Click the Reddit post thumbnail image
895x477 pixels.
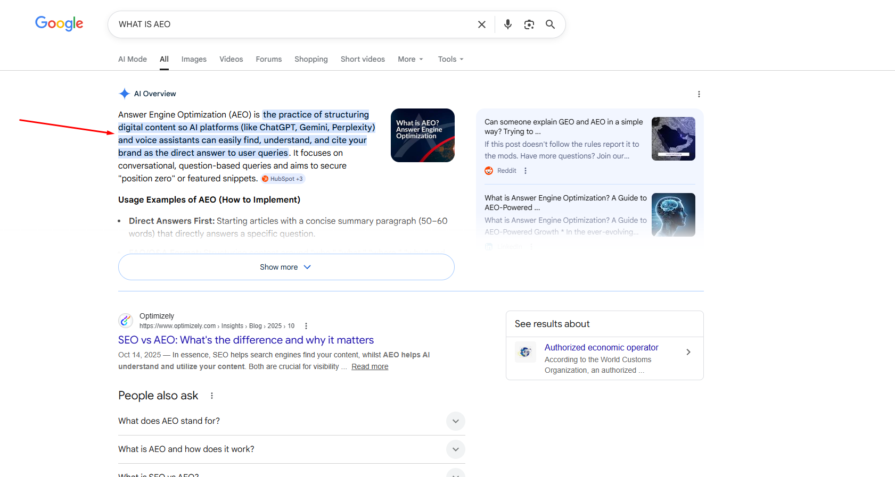tap(674, 139)
